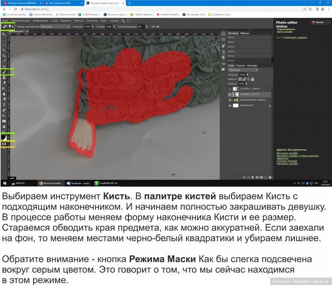Expand the brush preset picker dropdown
Image resolution: width=332 pixels, height=285 pixels.
point(11,27)
